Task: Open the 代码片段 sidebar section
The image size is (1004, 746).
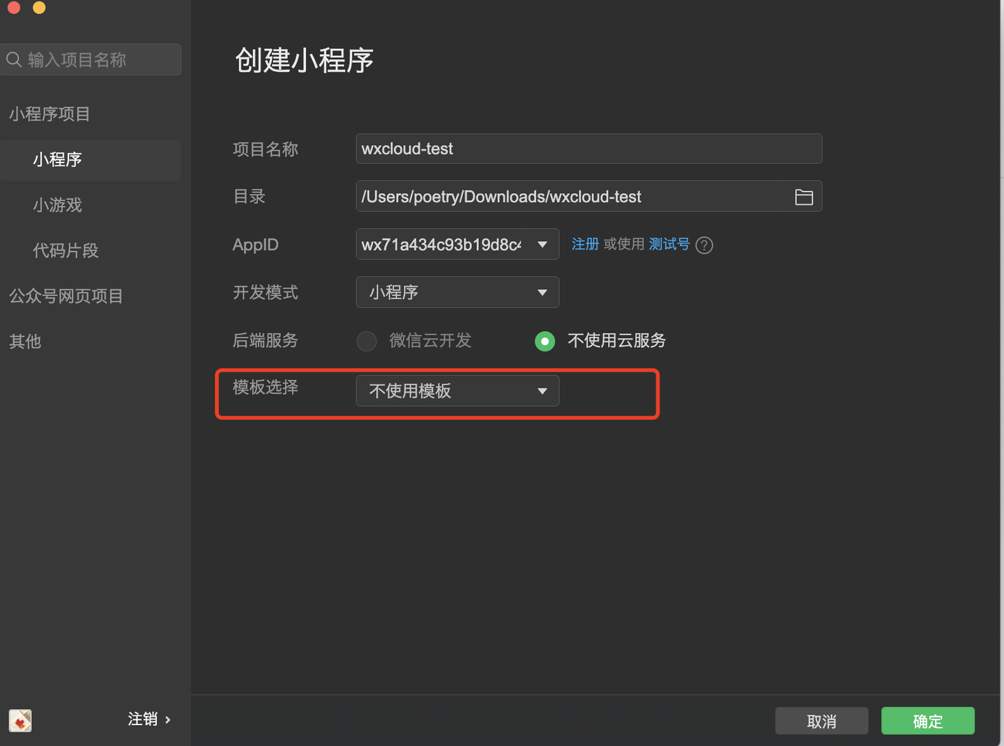Action: pyautogui.click(x=66, y=250)
